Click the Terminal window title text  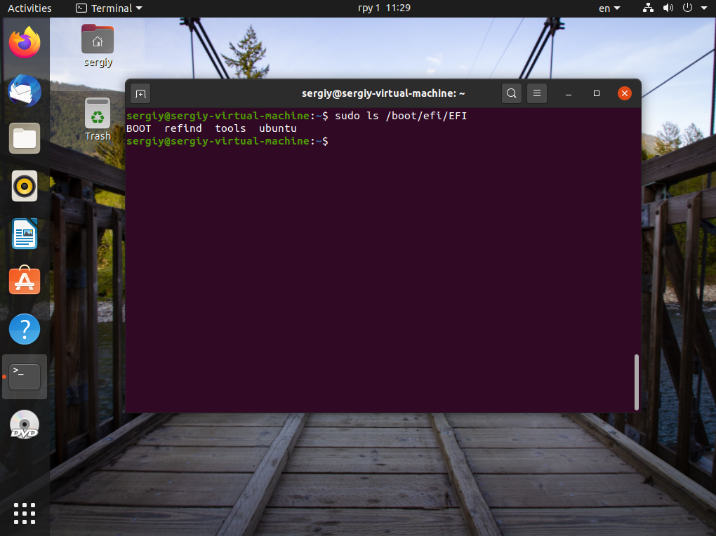(383, 93)
